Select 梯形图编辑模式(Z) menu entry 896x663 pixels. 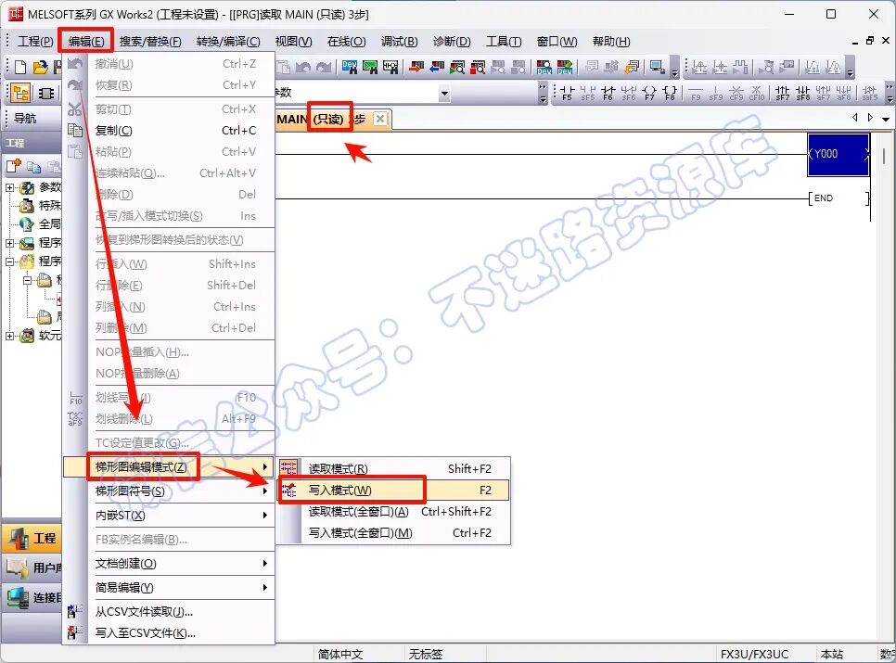[169, 466]
